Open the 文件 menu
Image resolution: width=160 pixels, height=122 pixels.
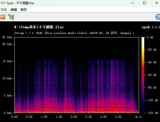click(4, 10)
